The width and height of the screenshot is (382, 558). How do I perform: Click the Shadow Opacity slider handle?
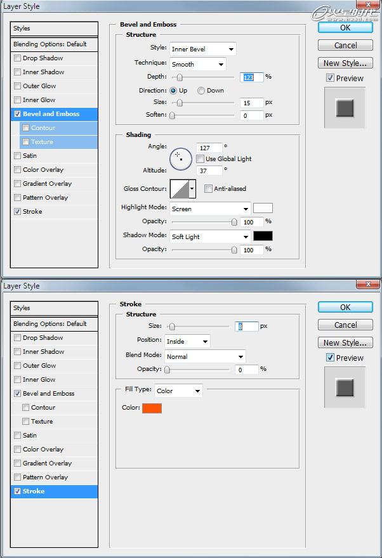pos(234,250)
